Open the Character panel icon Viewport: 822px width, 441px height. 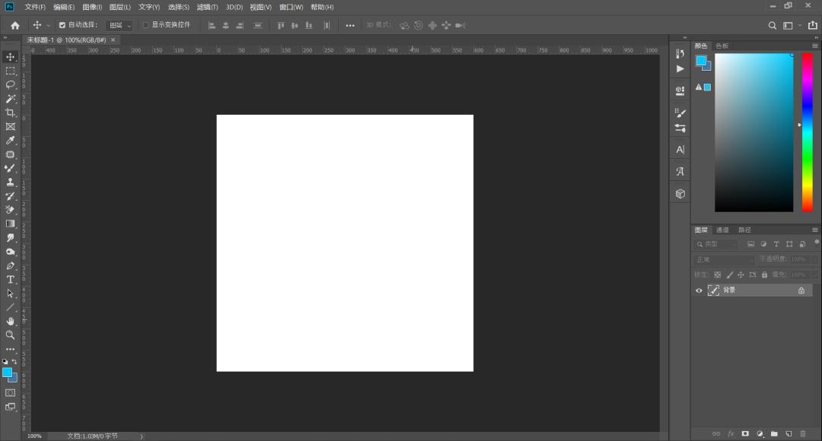tap(680, 150)
